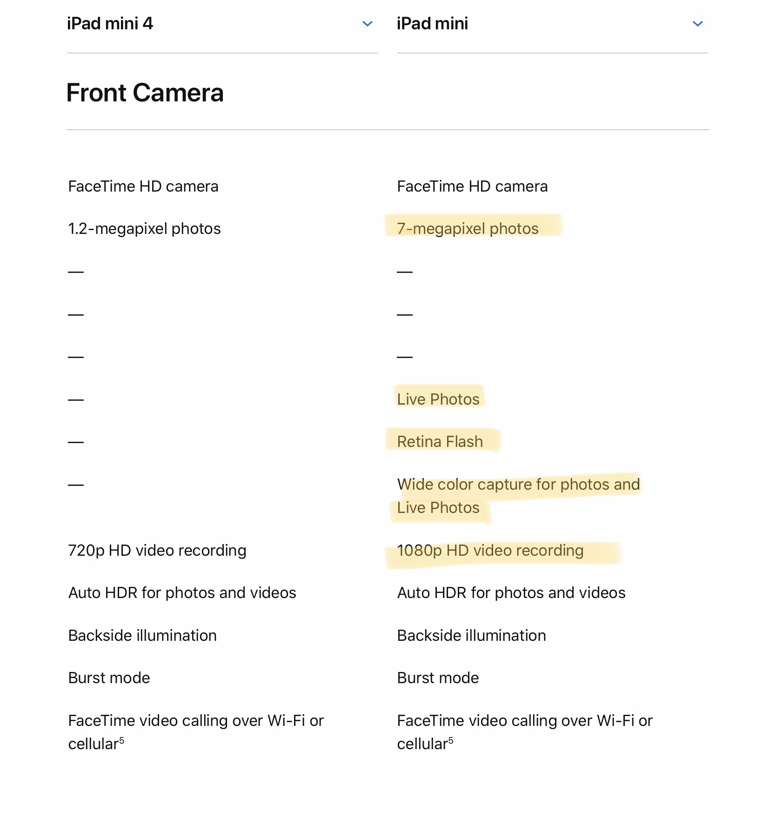Click footnote 5 under iPad mini 4 cellular
Screen dimensions: 776x838
(122, 739)
